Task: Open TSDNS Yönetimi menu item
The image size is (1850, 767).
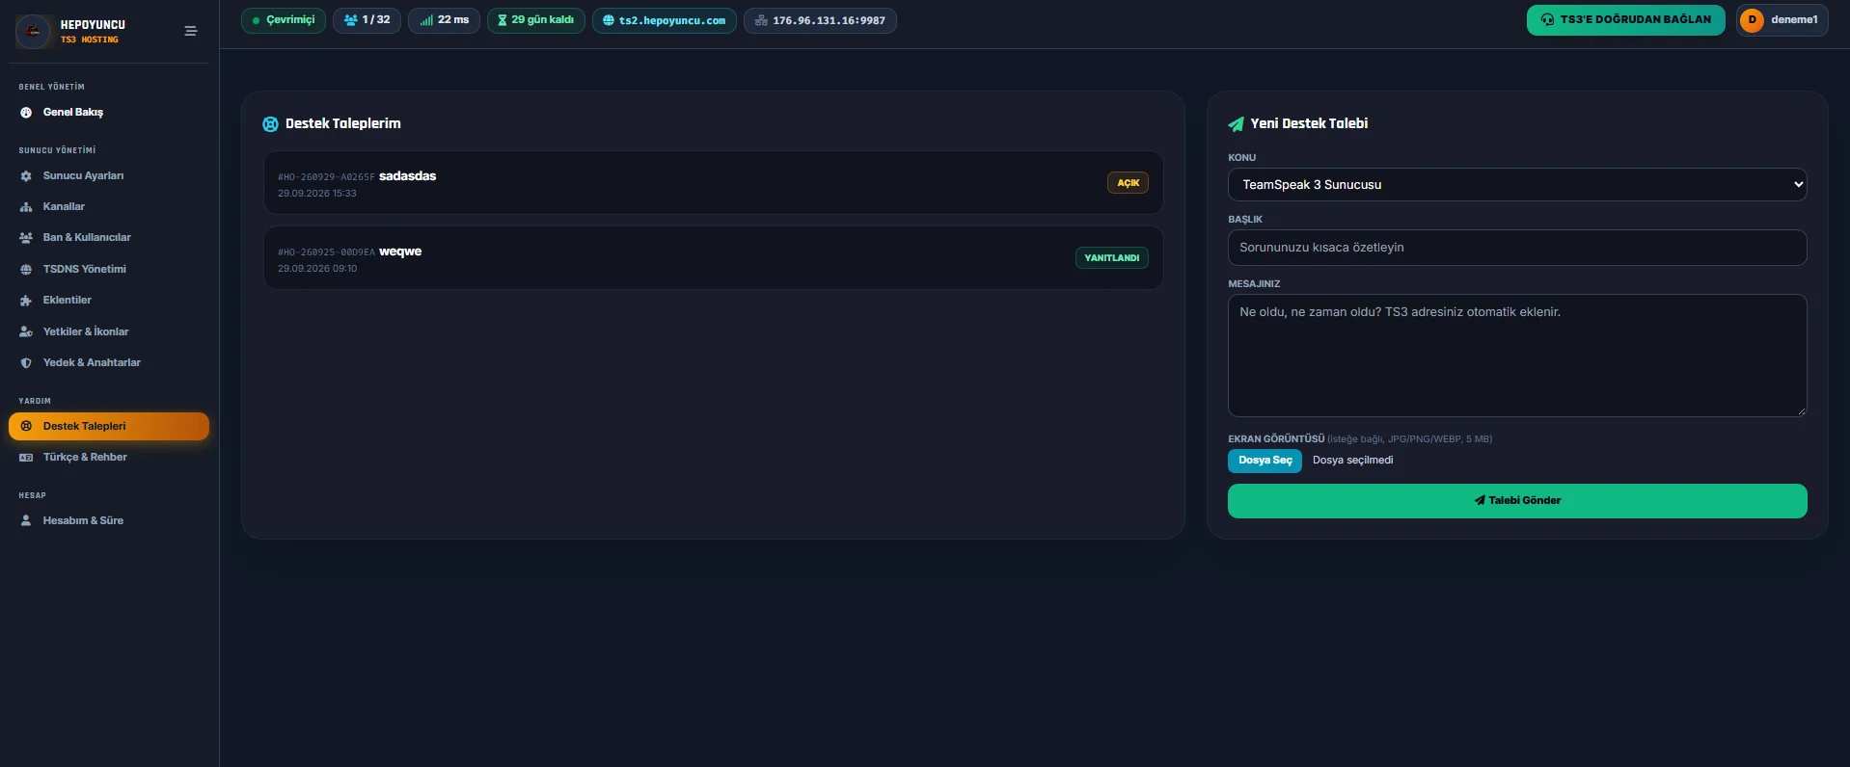Action: click(109, 270)
